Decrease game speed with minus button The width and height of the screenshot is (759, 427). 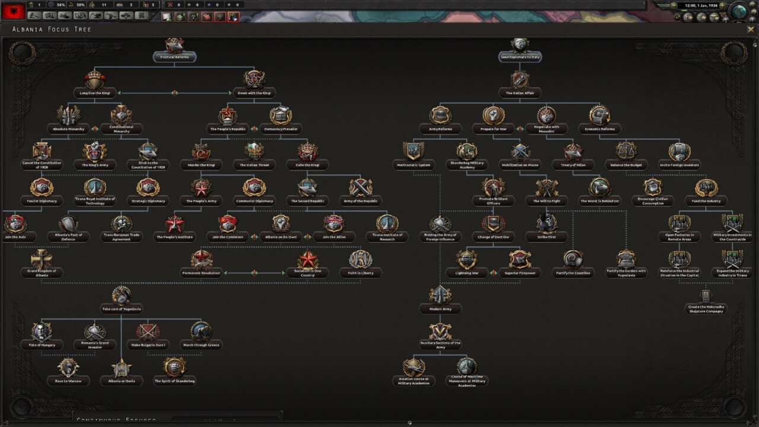674,5
